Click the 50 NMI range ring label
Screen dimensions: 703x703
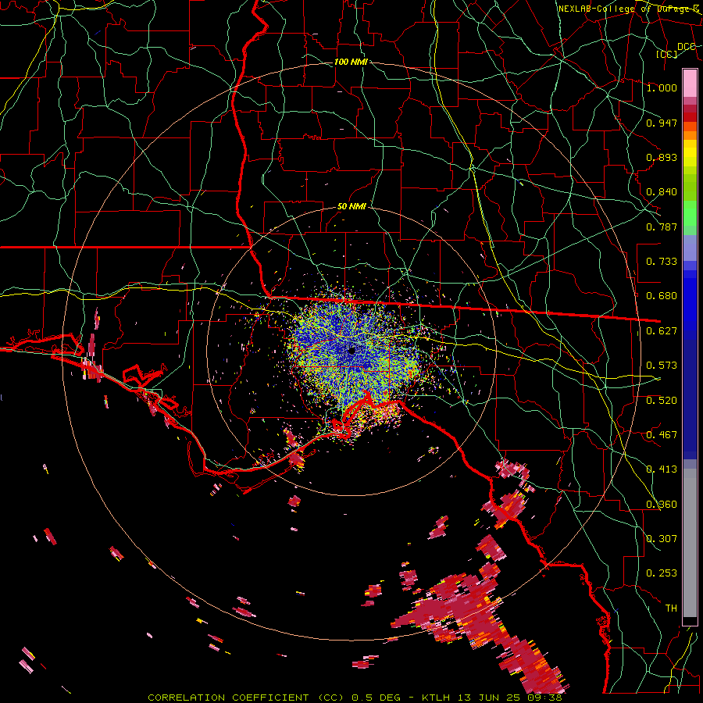tap(351, 206)
